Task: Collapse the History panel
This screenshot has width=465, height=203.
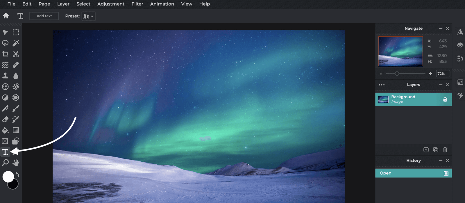Action: (x=441, y=161)
